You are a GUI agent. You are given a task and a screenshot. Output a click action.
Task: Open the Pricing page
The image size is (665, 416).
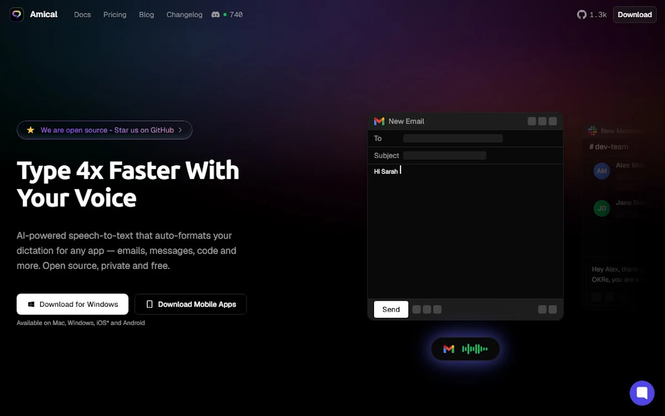tap(115, 14)
